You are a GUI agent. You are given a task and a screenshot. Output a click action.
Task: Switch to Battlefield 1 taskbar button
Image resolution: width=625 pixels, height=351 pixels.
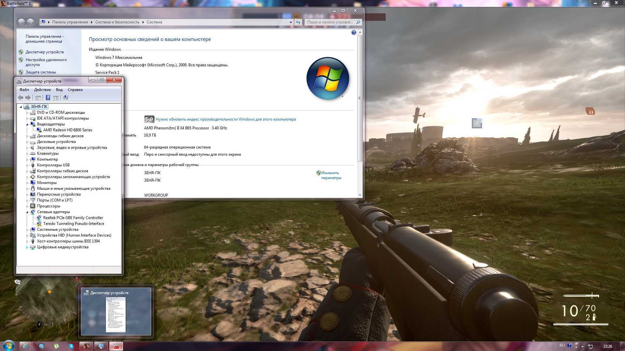(86, 346)
